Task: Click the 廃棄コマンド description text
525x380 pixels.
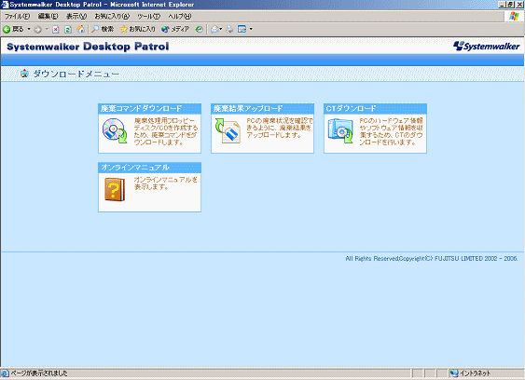Action: [166, 131]
